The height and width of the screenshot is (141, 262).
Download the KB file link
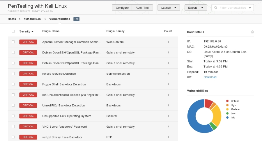click(x=210, y=77)
